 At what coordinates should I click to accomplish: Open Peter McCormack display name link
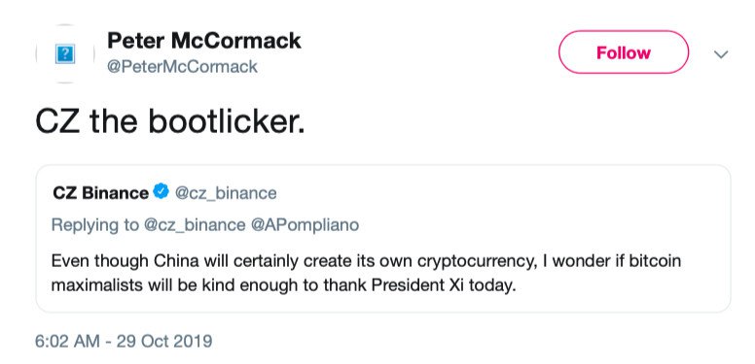[203, 41]
